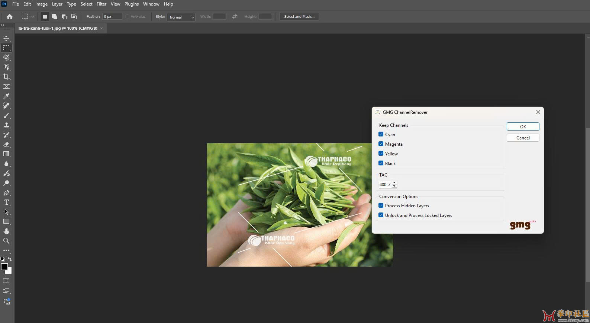Select the Brush tool

point(6,115)
